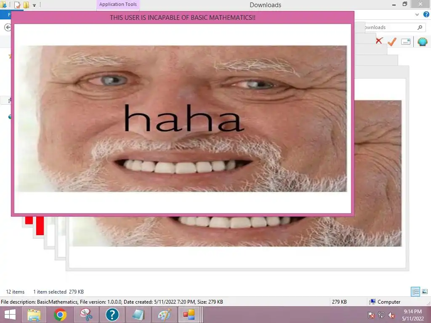Click the Windows Start button
Screen dimensions: 431x323
tap(10, 315)
